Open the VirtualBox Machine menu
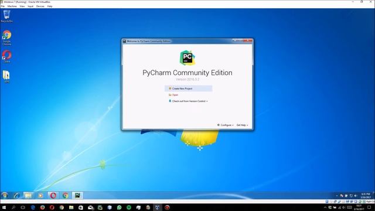 coord(12,6)
